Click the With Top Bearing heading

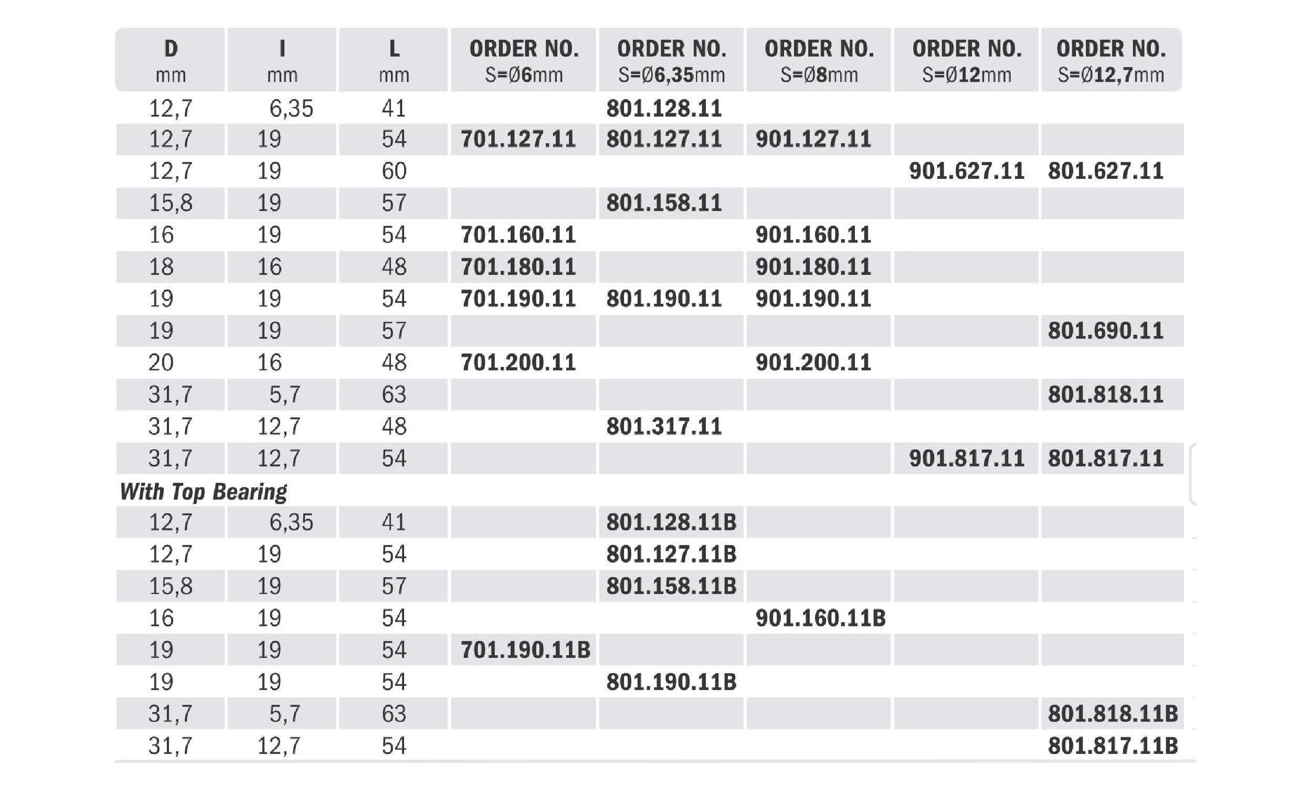(x=203, y=492)
